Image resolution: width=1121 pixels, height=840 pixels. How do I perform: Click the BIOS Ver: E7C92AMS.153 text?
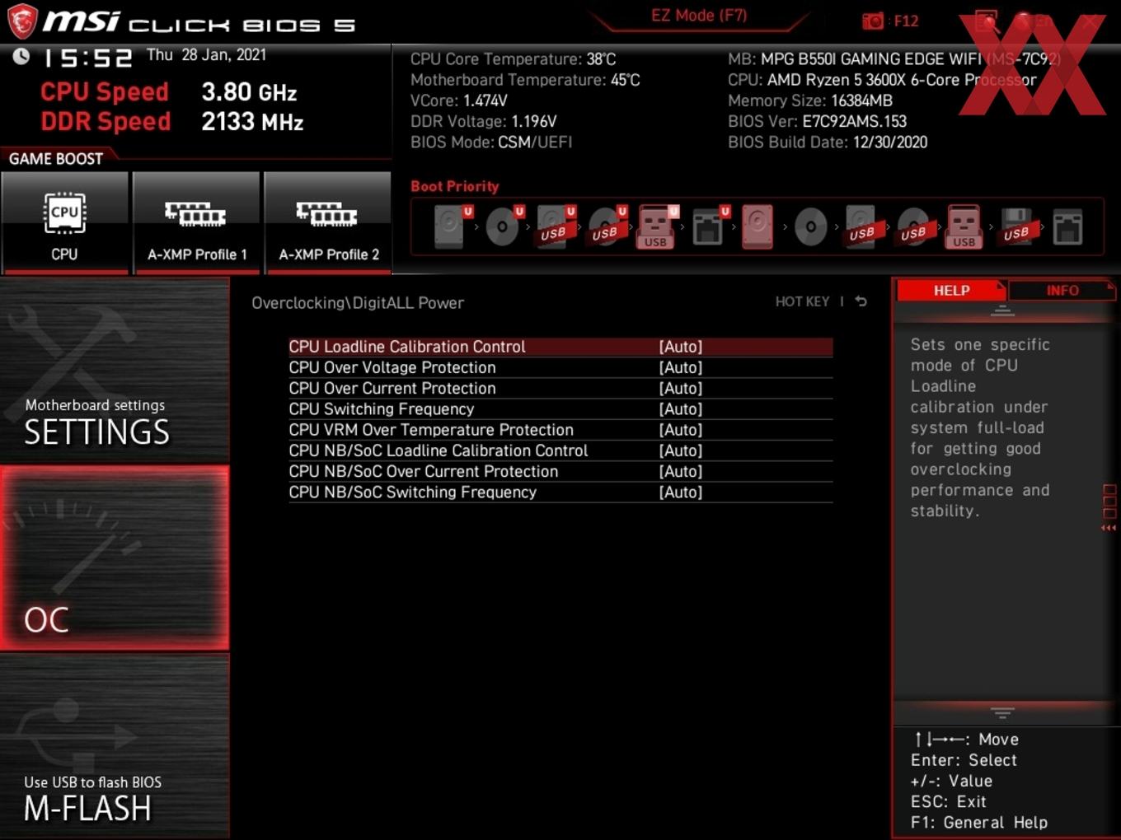point(817,122)
